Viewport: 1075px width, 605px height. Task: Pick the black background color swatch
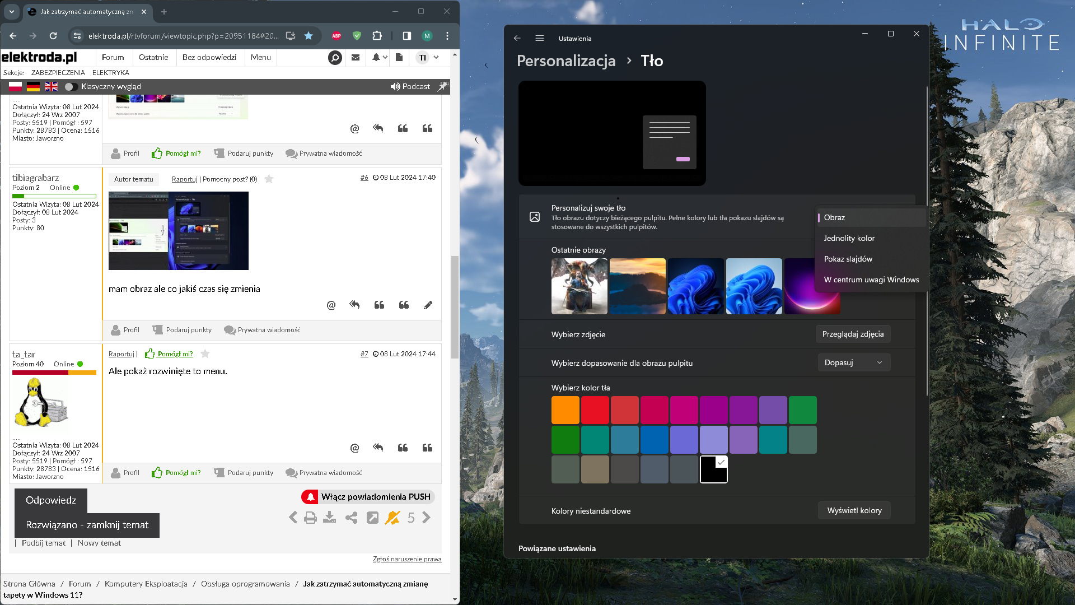click(x=714, y=469)
